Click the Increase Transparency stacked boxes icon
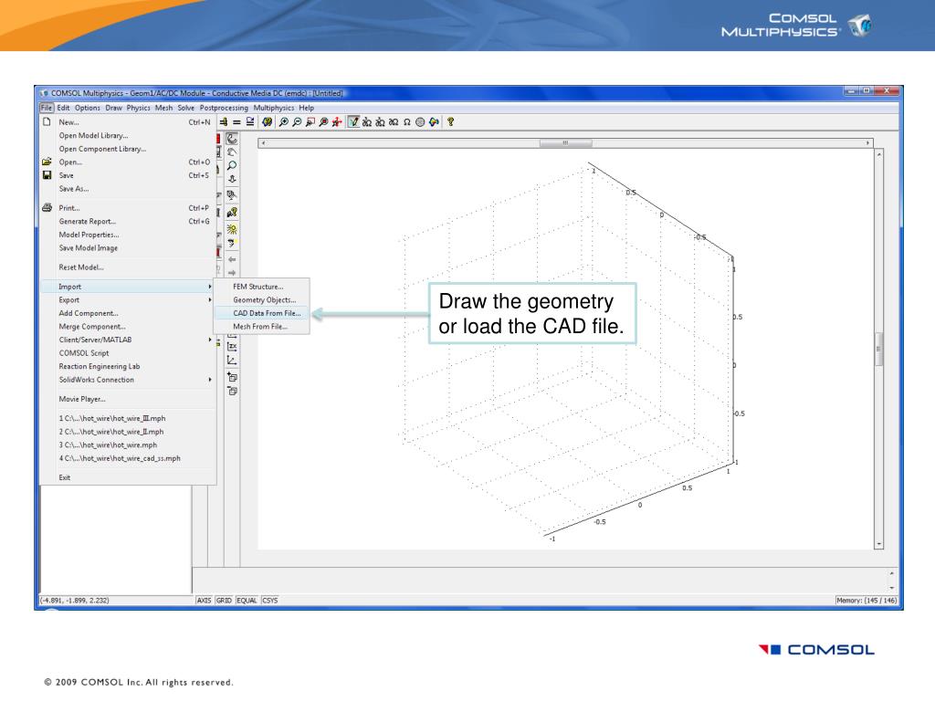The height and width of the screenshot is (701, 935). [232, 377]
